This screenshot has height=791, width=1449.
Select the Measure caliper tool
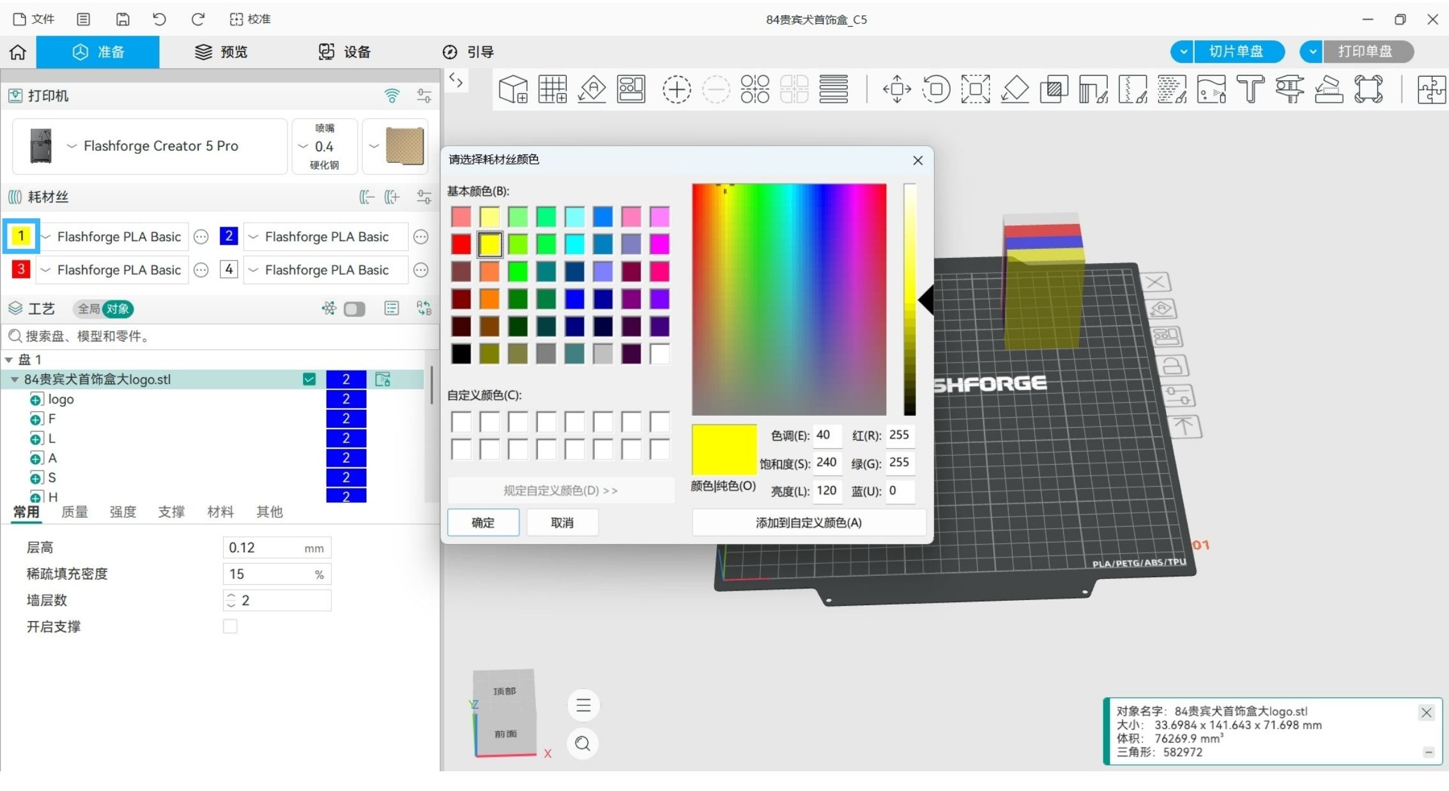pos(1290,89)
